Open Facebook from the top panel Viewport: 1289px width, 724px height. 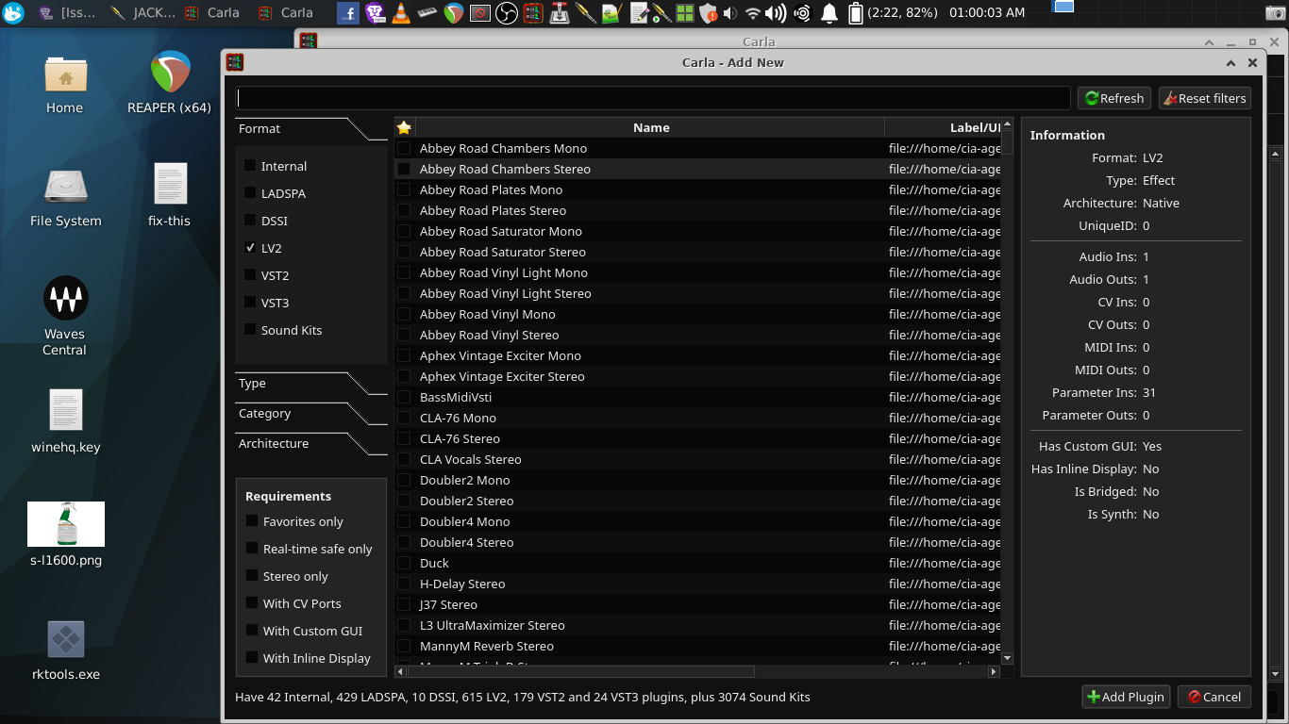click(348, 13)
